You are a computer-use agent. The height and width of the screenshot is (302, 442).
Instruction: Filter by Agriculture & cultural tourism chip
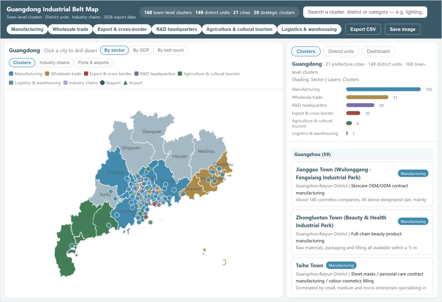pos(239,29)
